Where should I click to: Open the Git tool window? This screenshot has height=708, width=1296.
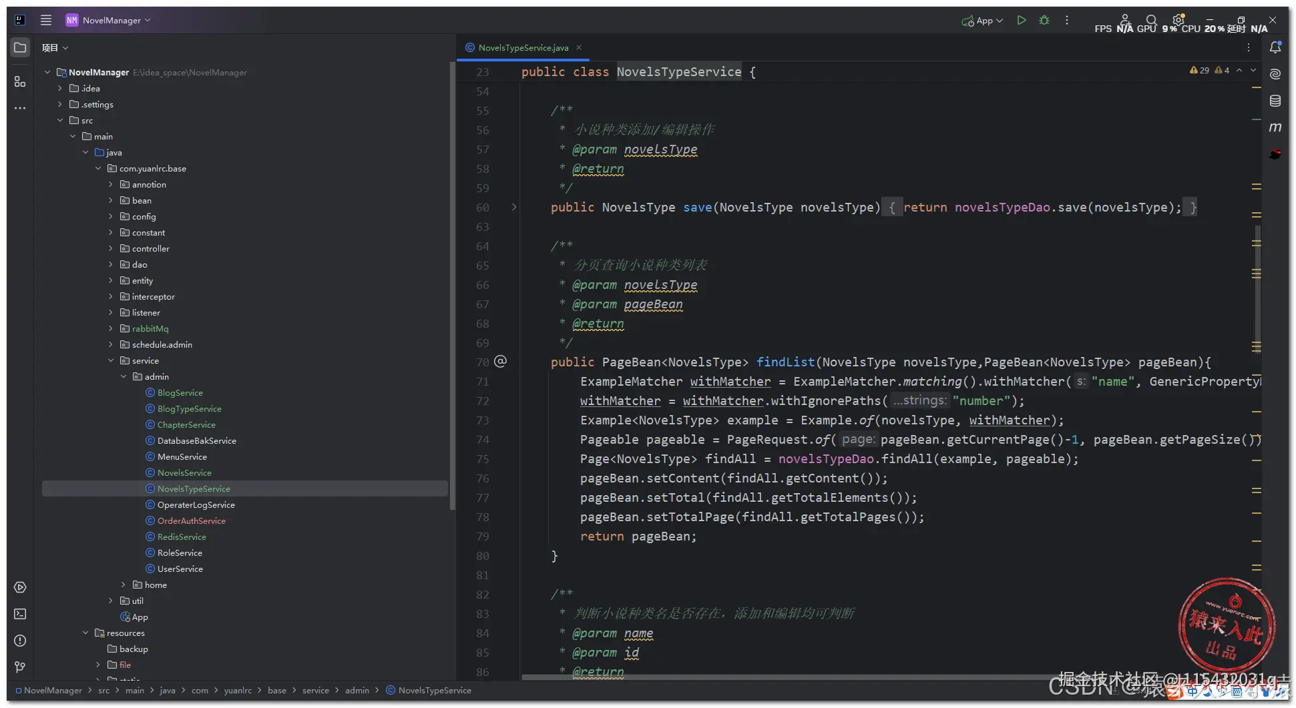point(20,667)
